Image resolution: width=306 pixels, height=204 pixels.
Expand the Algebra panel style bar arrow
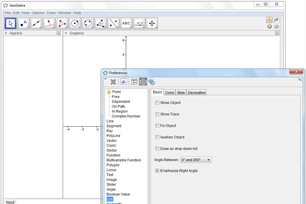(6, 33)
